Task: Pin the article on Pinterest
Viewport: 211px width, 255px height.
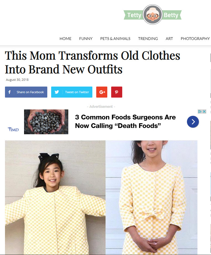Action: pos(116,92)
